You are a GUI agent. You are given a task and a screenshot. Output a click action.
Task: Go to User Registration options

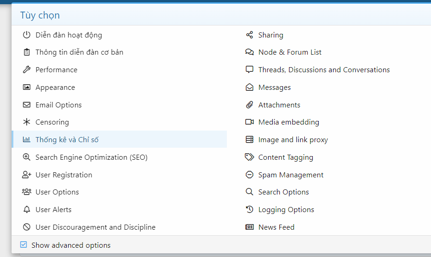tap(64, 175)
